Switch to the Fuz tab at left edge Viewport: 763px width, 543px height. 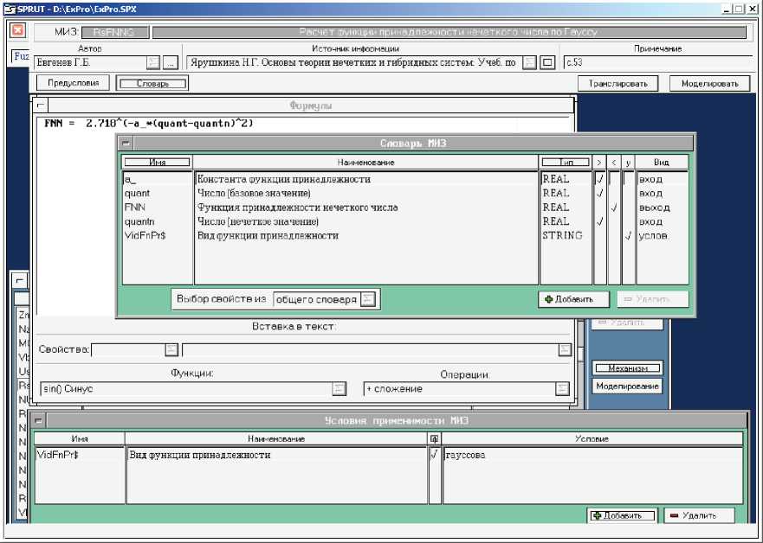pyautogui.click(x=21, y=56)
